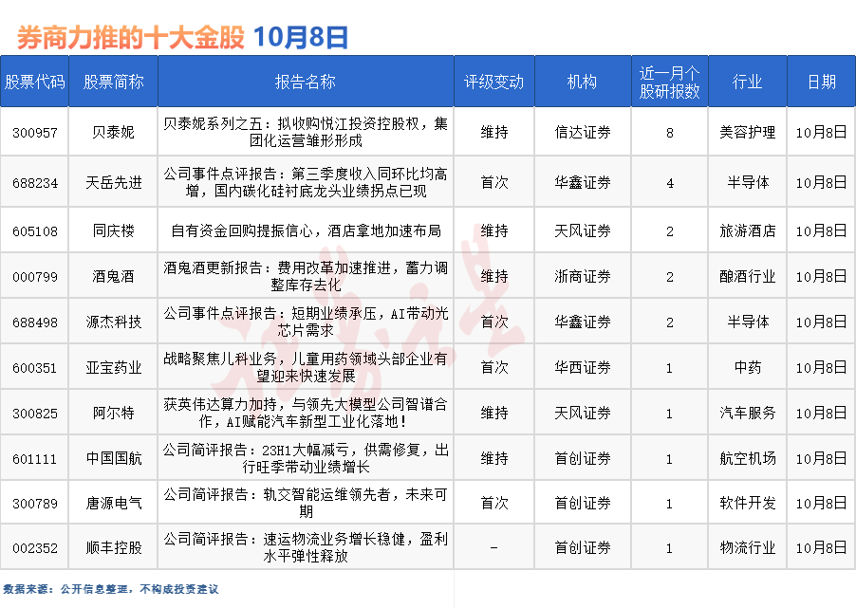Viewport: 856px width, 608px height.
Task: Click stock name 贝泰妮
Action: tap(114, 132)
